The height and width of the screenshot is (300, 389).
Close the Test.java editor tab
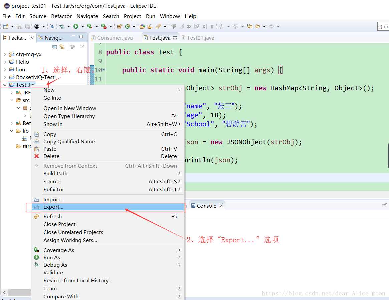pyautogui.click(x=175, y=38)
